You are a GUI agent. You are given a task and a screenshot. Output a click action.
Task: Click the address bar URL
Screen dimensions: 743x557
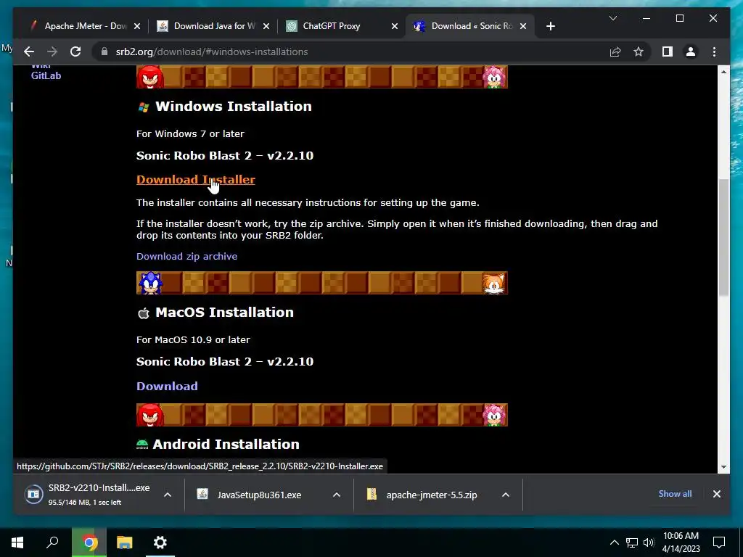(x=212, y=51)
